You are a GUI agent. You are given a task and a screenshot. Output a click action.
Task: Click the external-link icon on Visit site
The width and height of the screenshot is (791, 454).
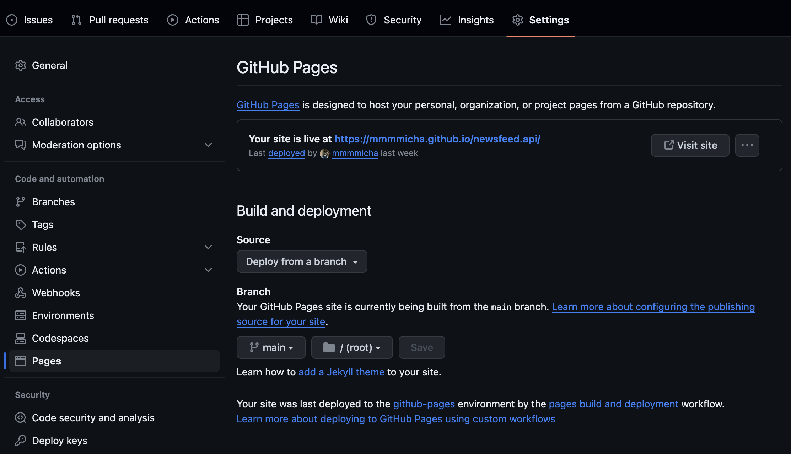pos(669,145)
